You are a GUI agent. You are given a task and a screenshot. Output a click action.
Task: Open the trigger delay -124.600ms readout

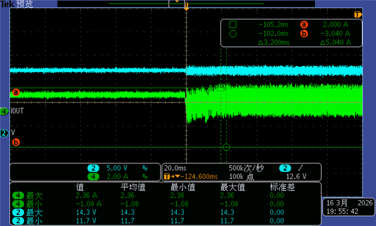[x=191, y=177]
